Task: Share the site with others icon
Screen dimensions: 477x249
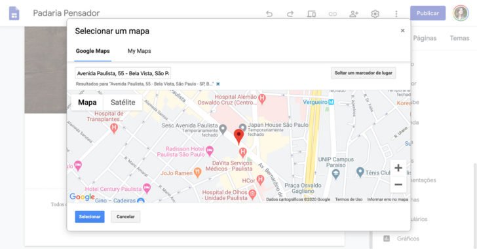Action: (354, 14)
